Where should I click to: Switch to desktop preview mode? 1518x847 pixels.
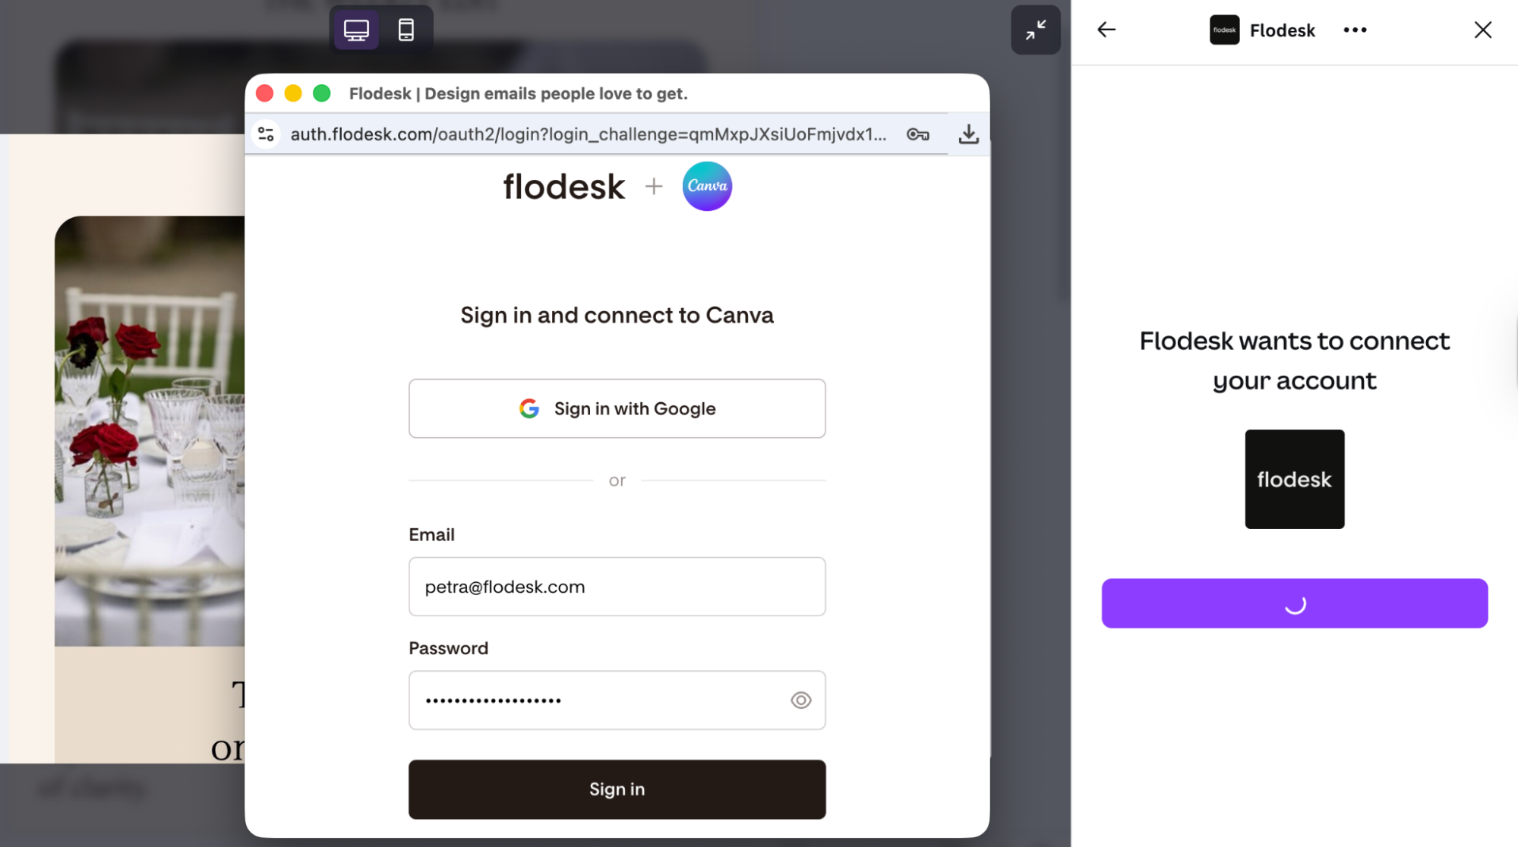356,30
